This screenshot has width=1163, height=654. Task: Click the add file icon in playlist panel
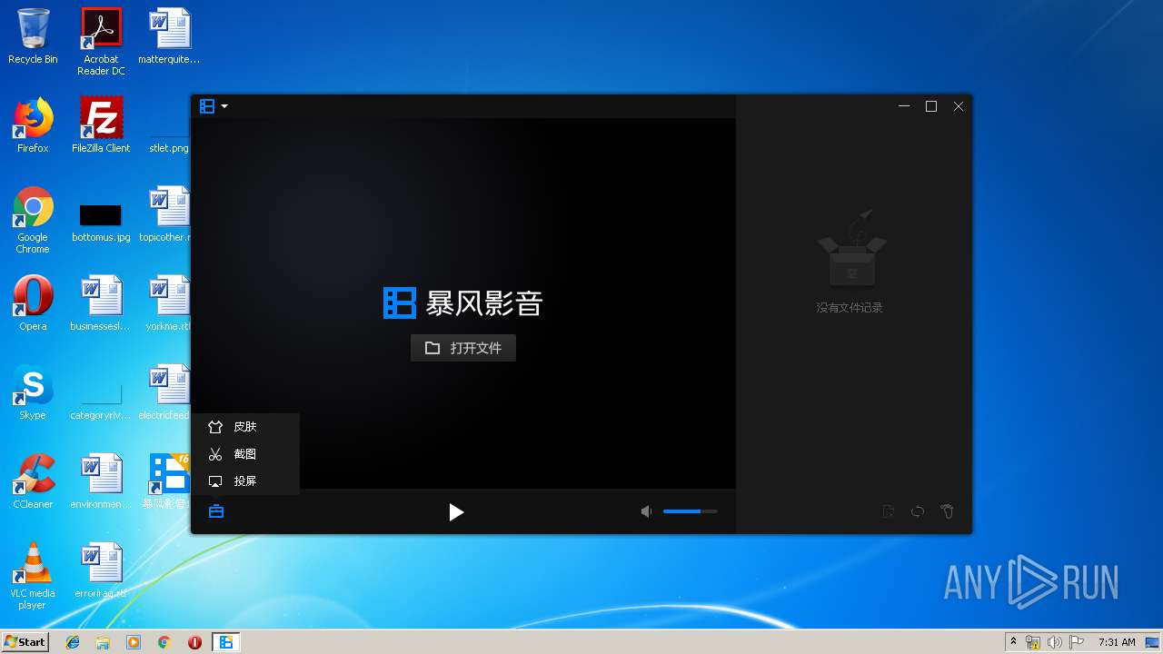889,512
